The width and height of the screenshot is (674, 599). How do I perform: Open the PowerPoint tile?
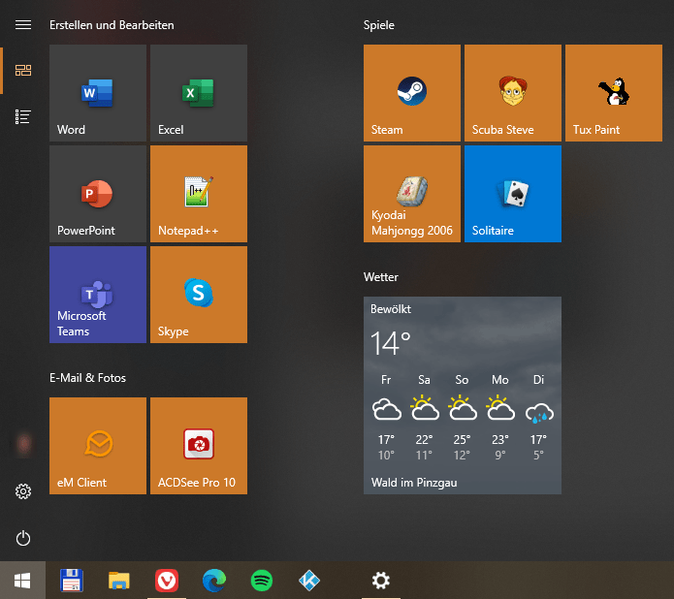coord(98,194)
